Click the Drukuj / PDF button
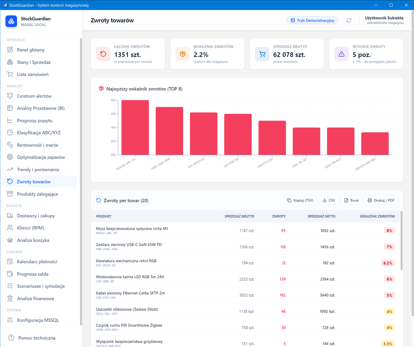 (381, 200)
